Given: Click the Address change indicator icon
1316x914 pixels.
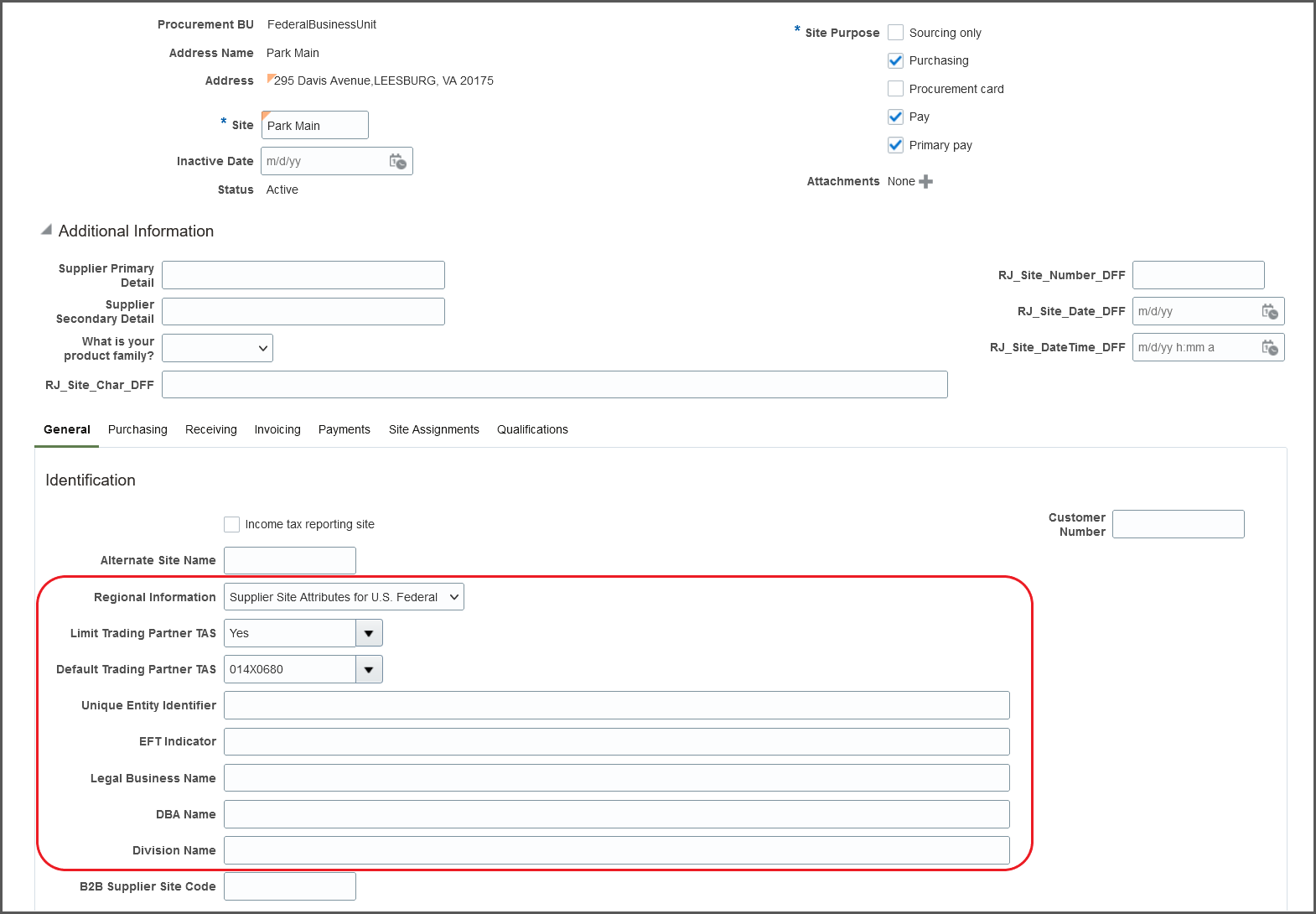Looking at the screenshot, I should coord(270,78).
